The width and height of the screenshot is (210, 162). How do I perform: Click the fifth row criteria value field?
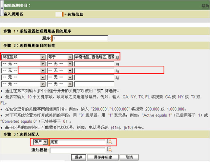(94, 84)
